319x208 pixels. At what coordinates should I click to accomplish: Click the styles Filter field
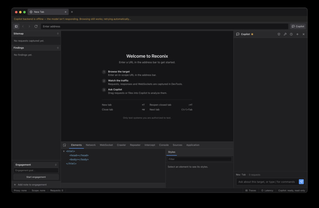pyautogui.click(x=199, y=159)
